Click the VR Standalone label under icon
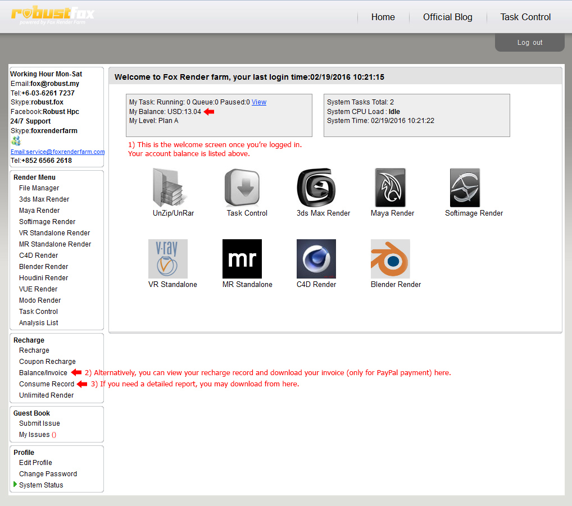 point(172,285)
